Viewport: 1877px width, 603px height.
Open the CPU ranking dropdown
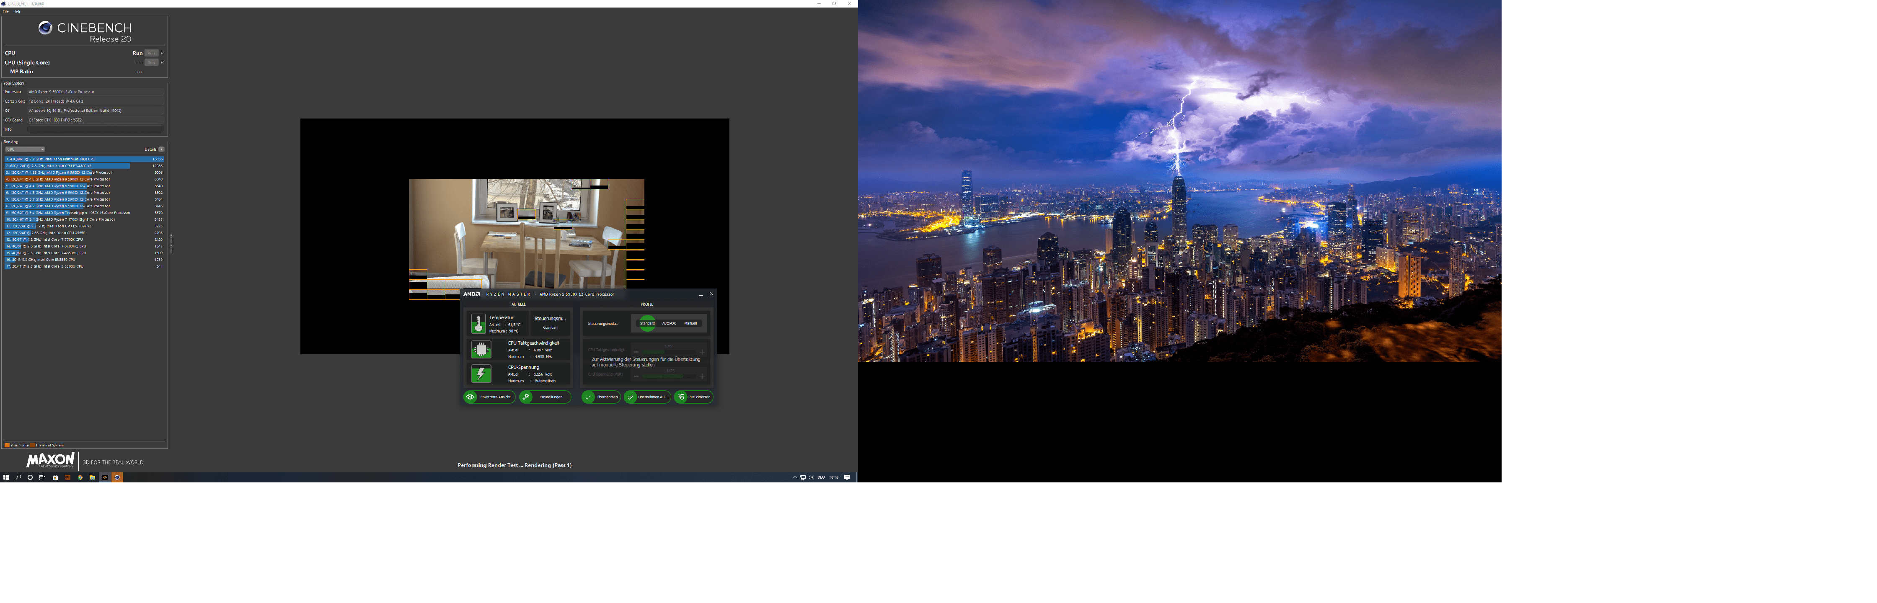[25, 149]
